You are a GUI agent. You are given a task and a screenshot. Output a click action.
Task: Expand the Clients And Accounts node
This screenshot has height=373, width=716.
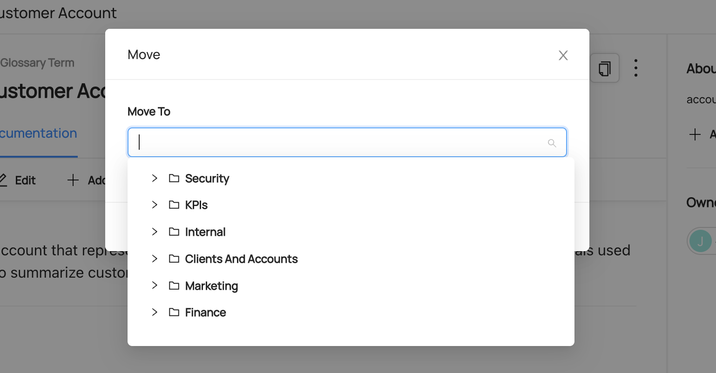(x=155, y=259)
